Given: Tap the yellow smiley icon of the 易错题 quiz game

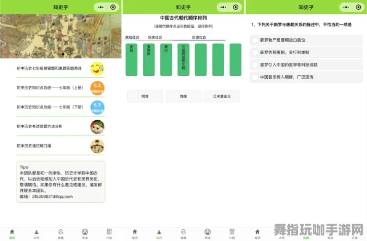Looking at the screenshot, I should 97,68.
